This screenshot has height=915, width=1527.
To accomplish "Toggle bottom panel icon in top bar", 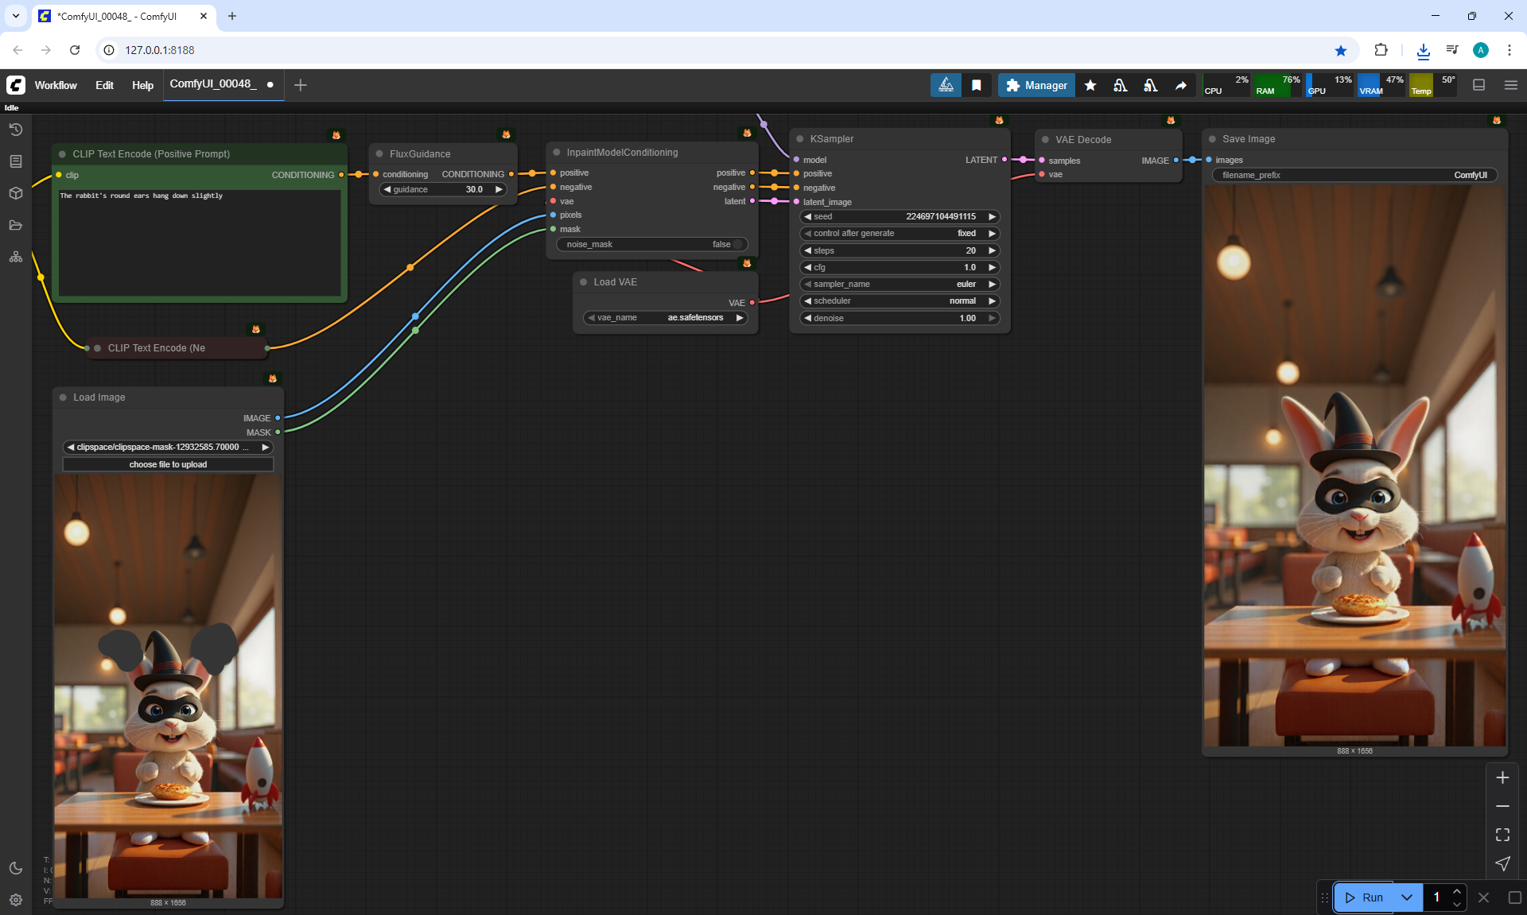I will click(1478, 85).
